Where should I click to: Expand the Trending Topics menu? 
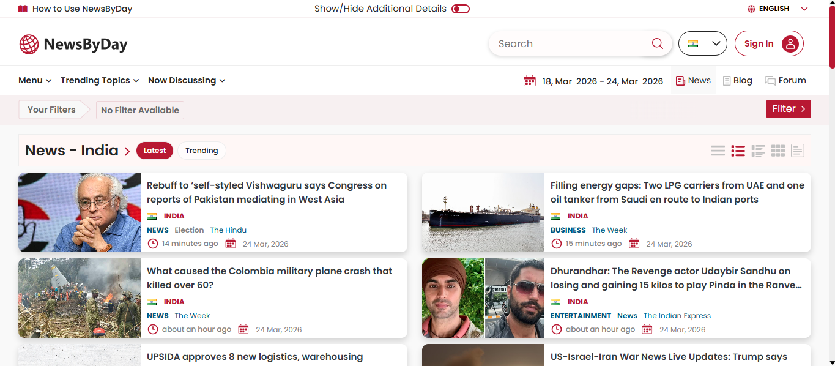(100, 80)
